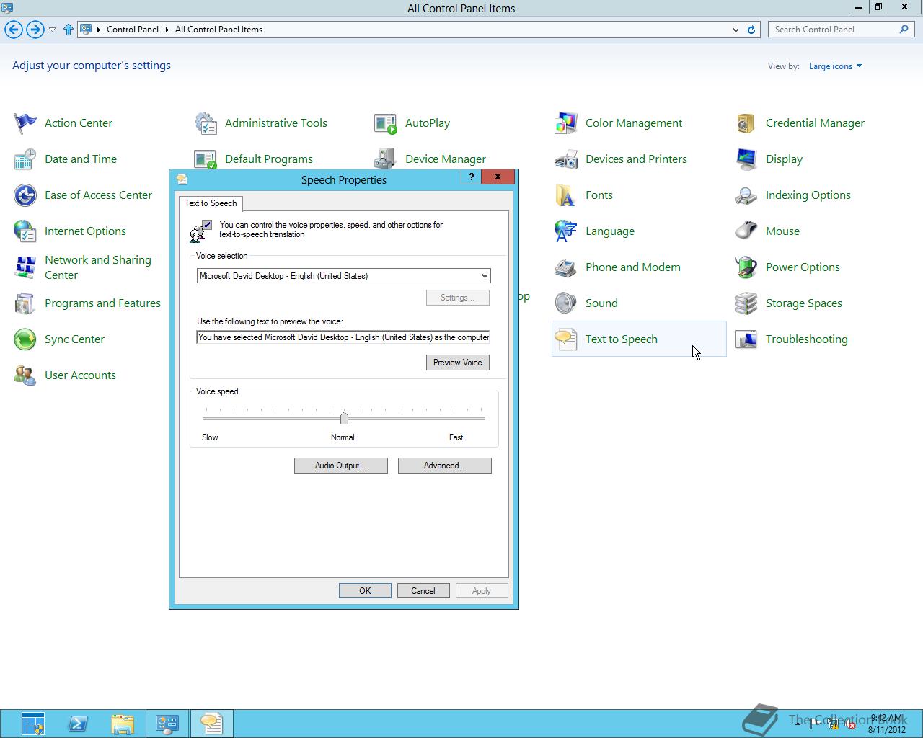Open the Credential Manager icon
Screen dimensions: 923x738
click(746, 123)
